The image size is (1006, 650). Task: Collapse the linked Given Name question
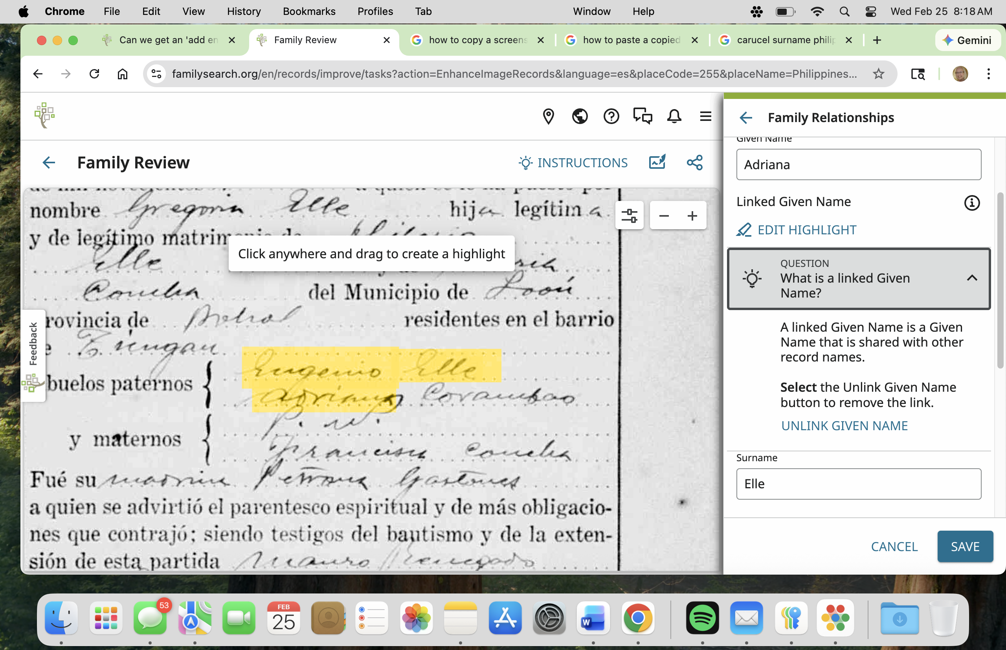click(x=972, y=278)
